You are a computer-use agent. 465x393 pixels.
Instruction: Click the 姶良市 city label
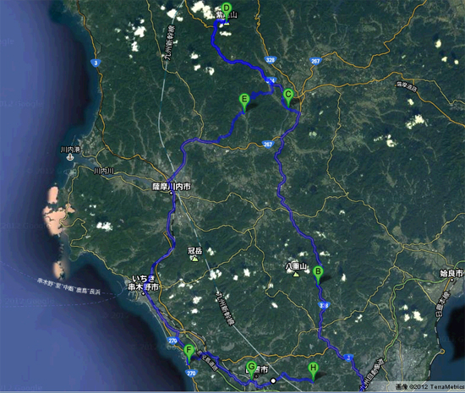[452, 273]
